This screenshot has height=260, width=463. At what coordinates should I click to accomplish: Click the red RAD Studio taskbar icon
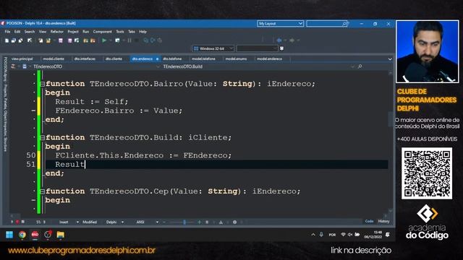(x=35, y=235)
